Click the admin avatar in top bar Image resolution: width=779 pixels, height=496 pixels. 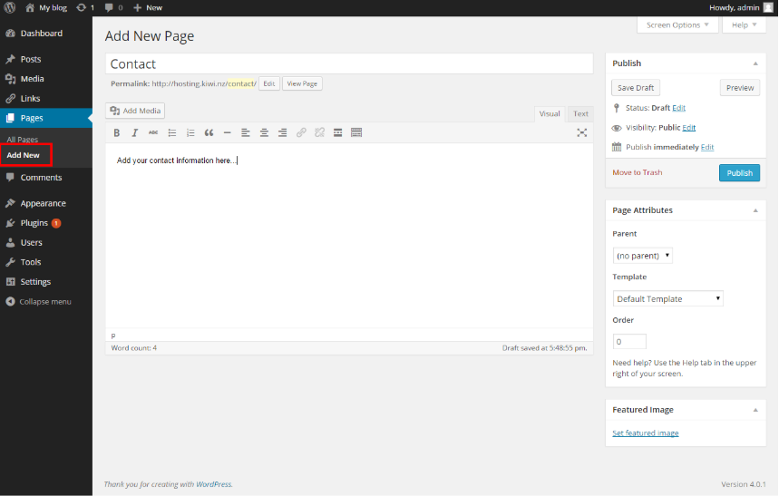pyautogui.click(x=768, y=7)
